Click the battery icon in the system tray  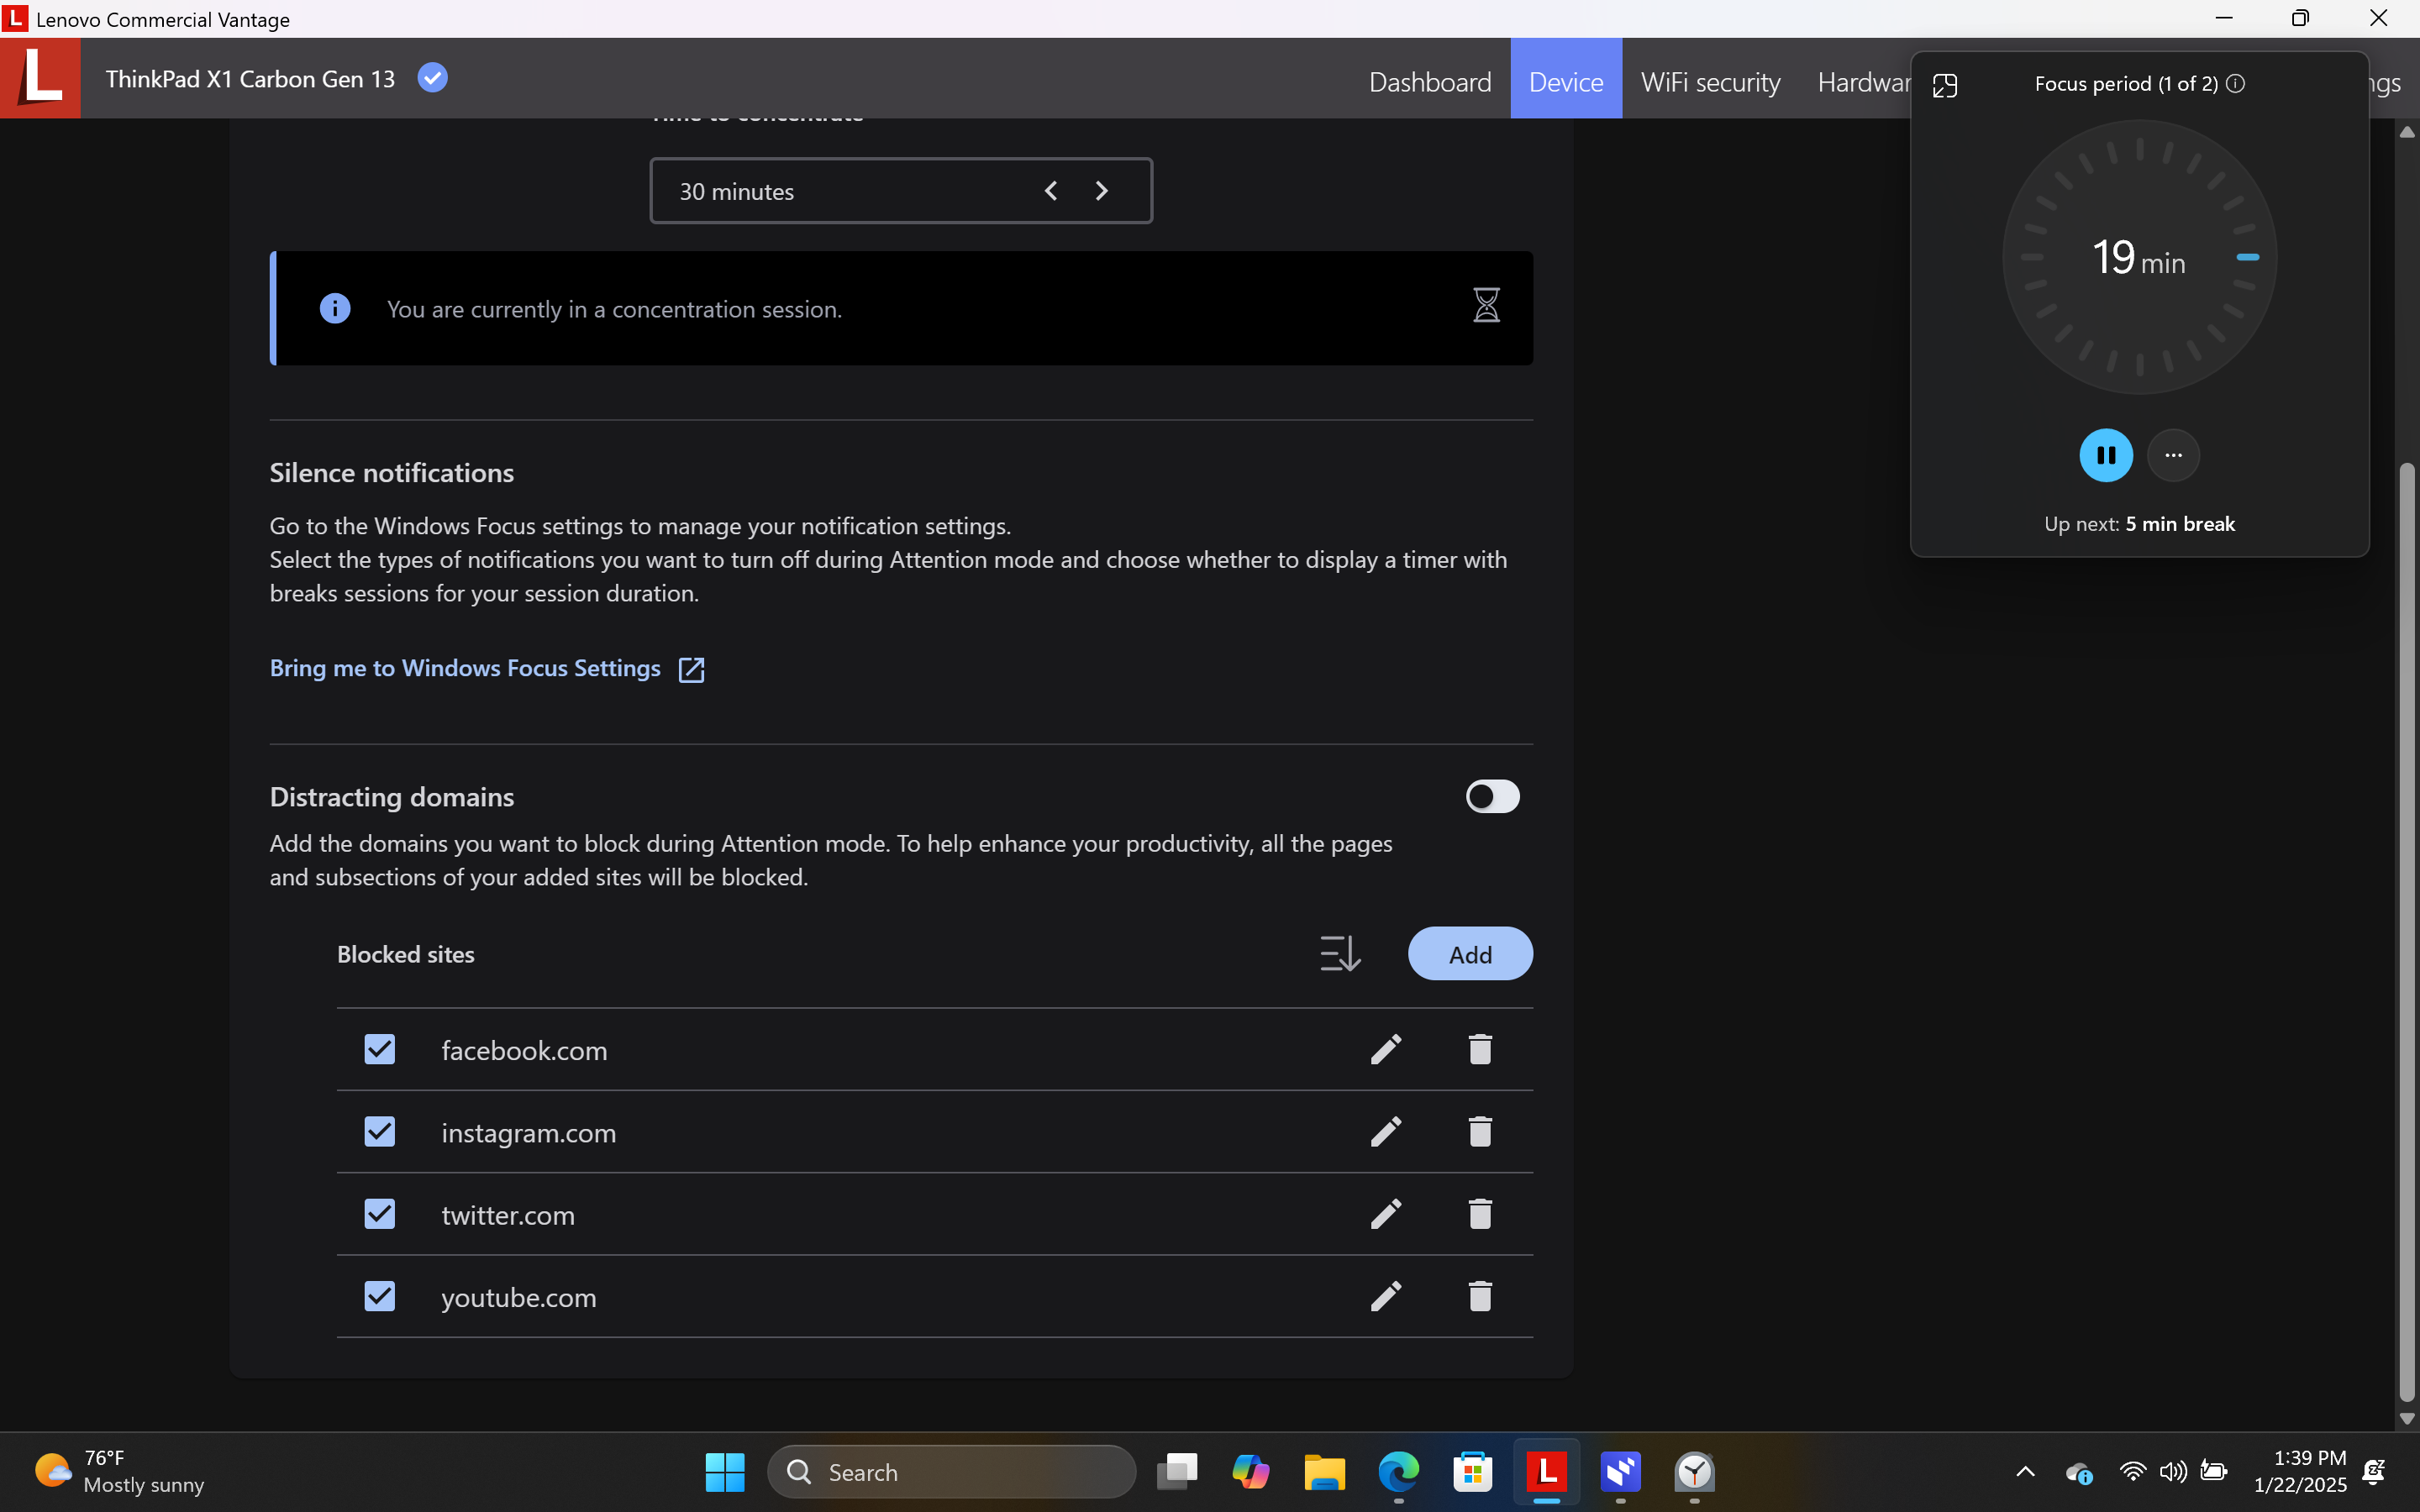pos(2213,1472)
